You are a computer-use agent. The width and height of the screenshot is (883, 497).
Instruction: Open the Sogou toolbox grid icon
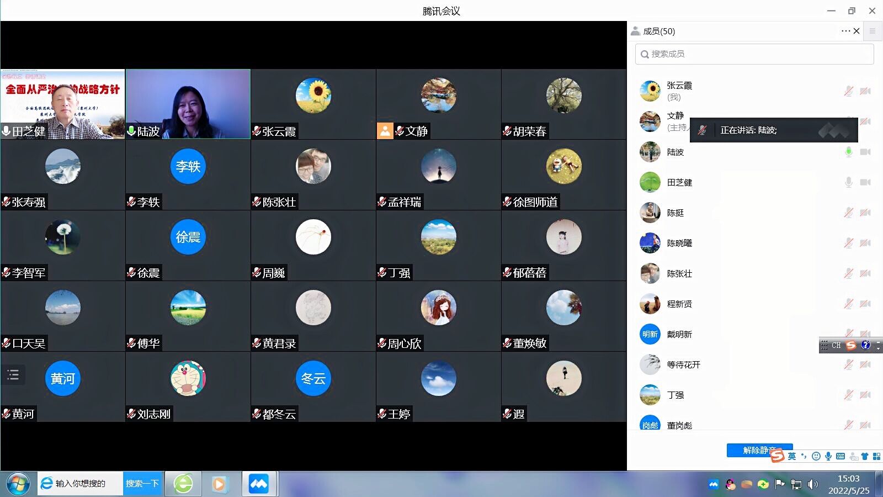pyautogui.click(x=876, y=456)
